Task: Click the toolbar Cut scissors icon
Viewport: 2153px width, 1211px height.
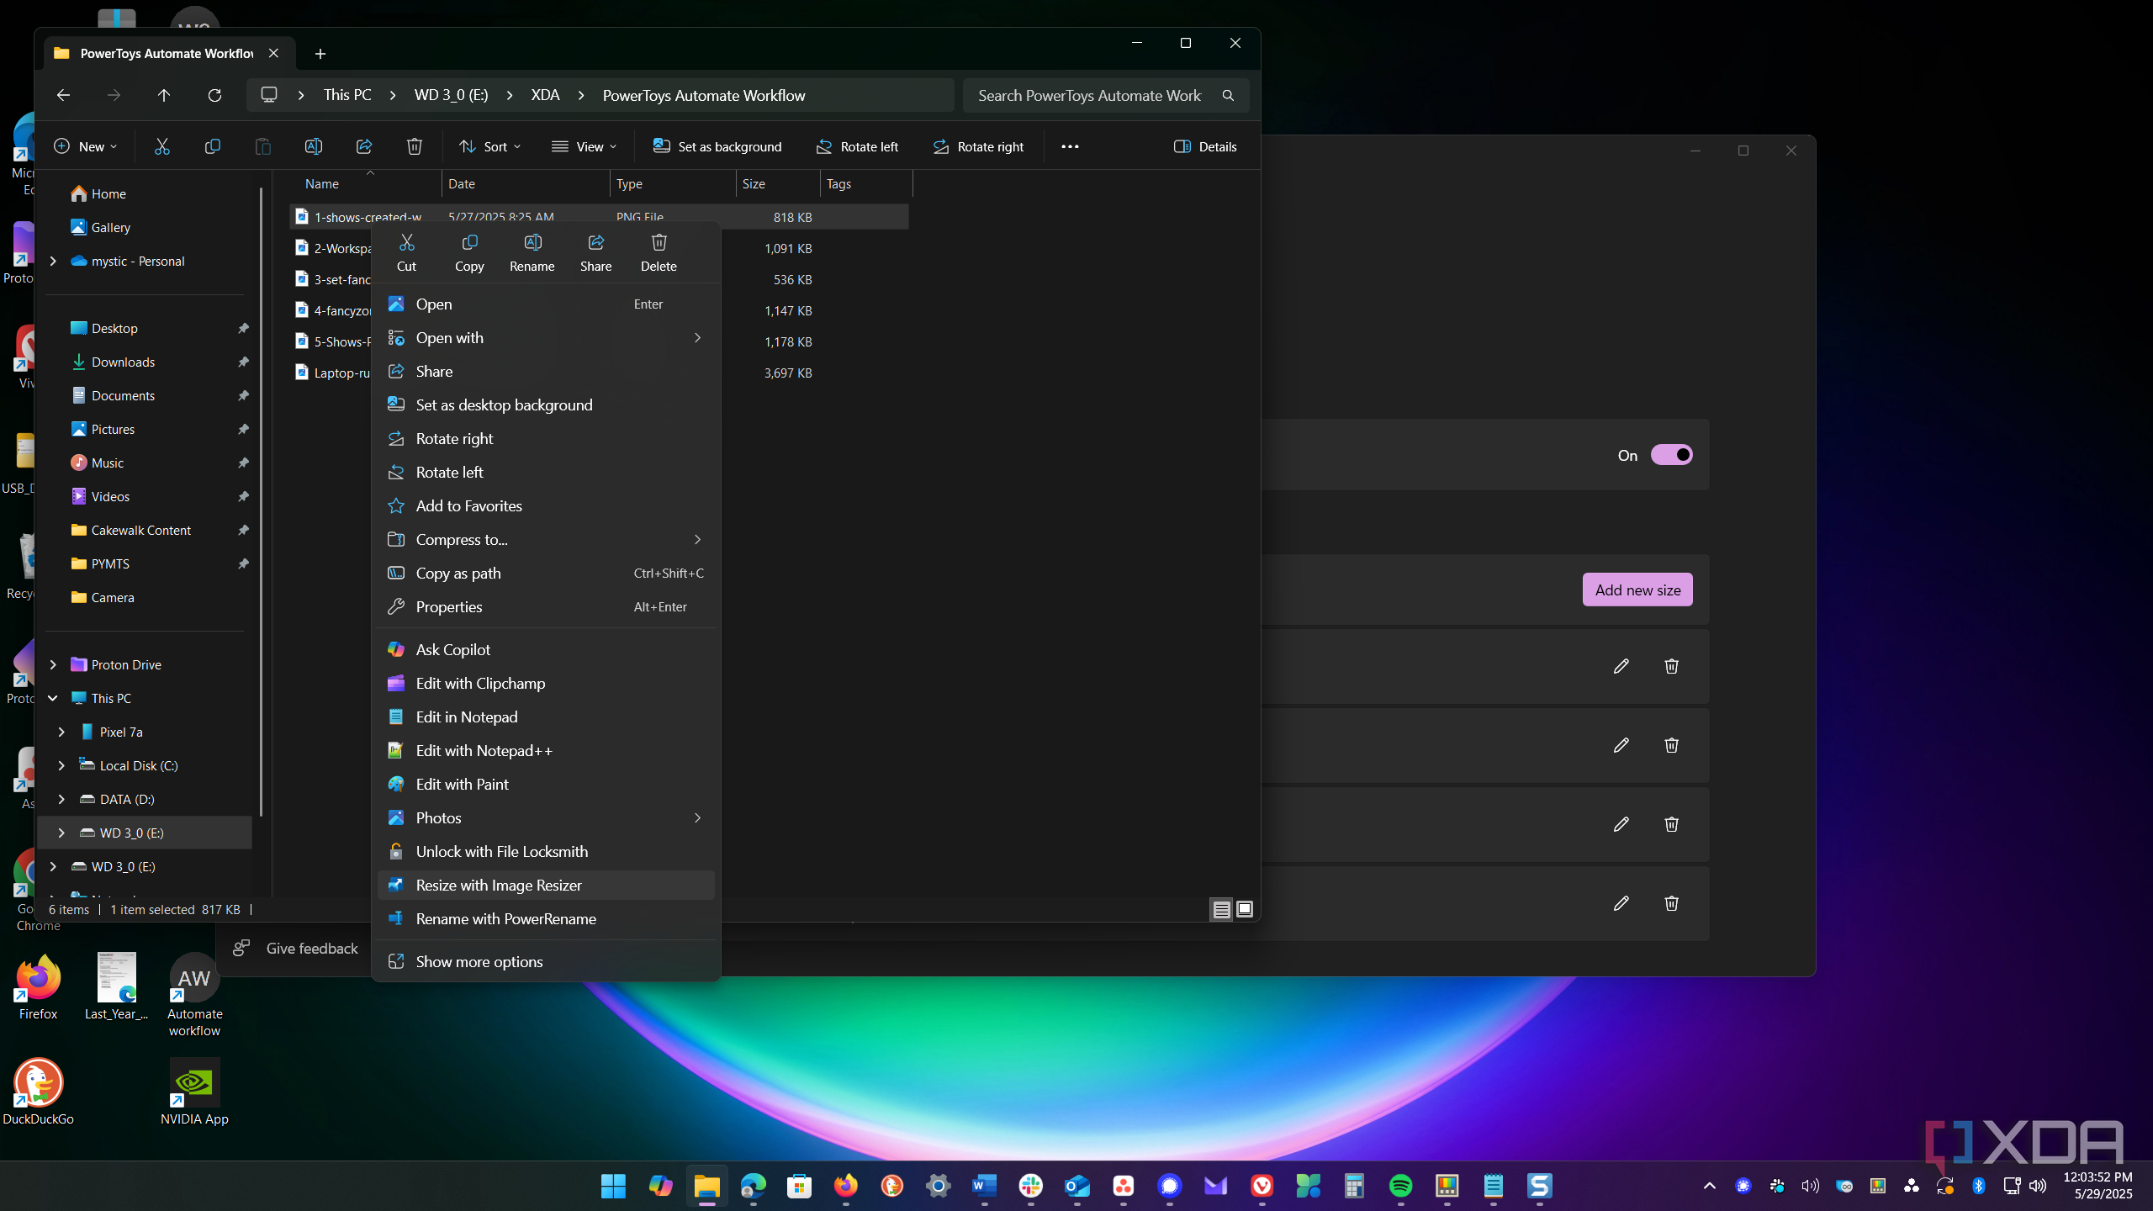Action: click(x=162, y=146)
